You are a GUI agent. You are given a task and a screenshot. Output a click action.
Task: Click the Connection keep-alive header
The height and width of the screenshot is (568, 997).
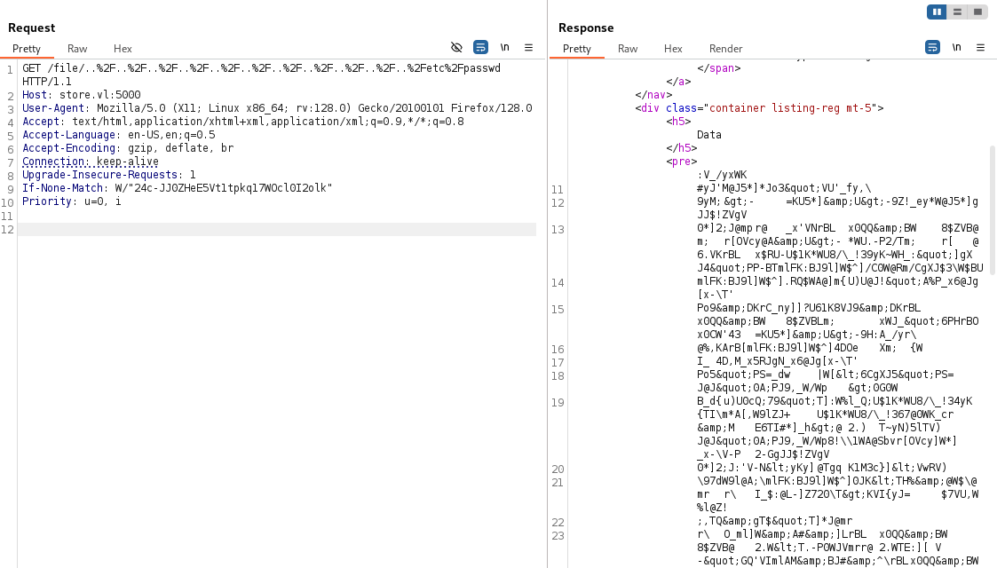point(91,162)
